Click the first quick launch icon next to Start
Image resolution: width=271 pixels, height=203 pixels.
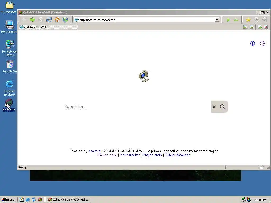[x=21, y=200]
